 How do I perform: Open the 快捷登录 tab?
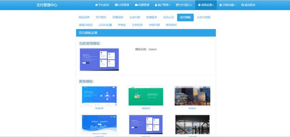click(152, 17)
